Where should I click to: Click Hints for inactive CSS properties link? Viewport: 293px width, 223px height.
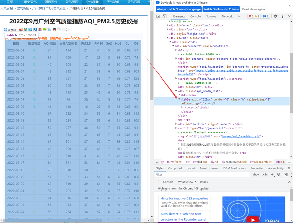click(184, 198)
